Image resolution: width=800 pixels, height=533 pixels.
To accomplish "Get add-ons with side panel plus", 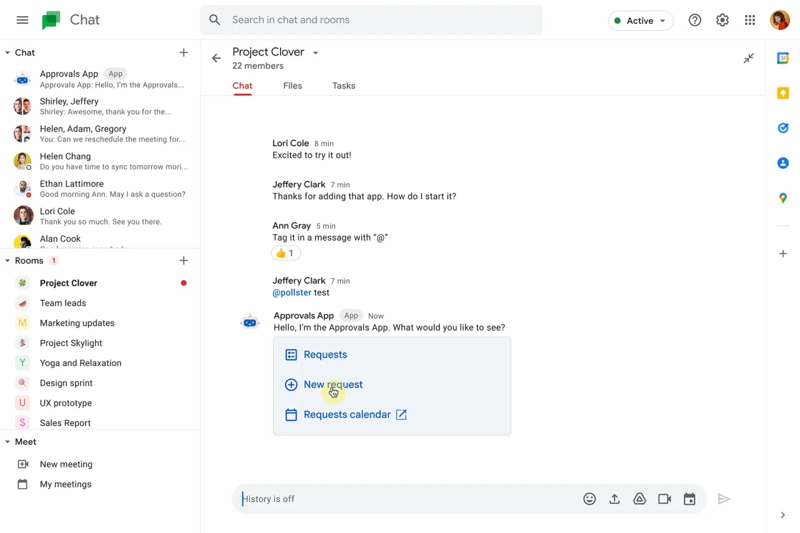I will (x=783, y=254).
